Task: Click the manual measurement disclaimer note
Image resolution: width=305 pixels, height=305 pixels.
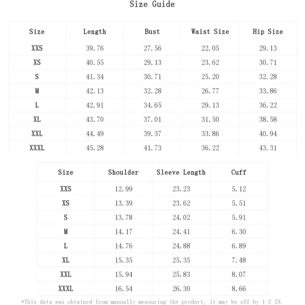Action: [151, 301]
